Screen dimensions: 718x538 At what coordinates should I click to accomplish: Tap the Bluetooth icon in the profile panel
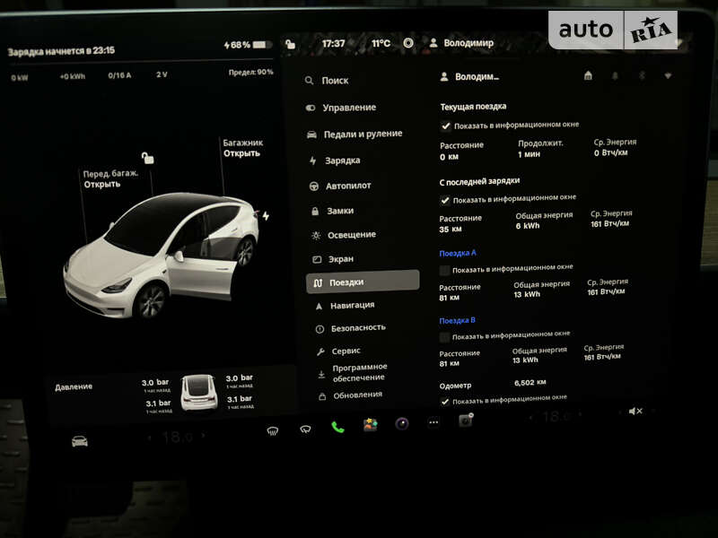pos(641,77)
